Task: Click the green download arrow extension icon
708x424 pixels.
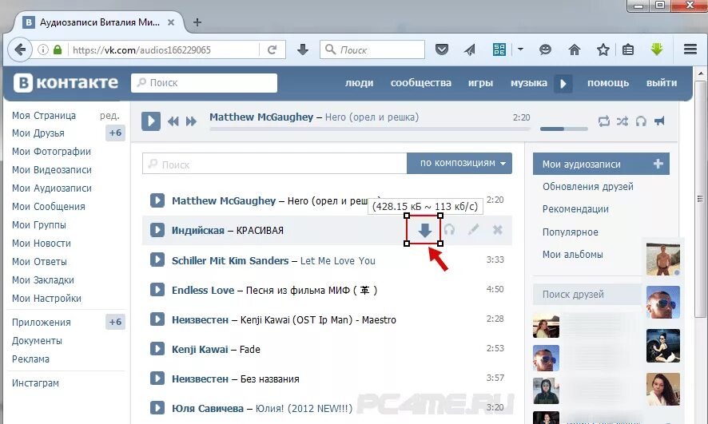Action: coord(657,50)
